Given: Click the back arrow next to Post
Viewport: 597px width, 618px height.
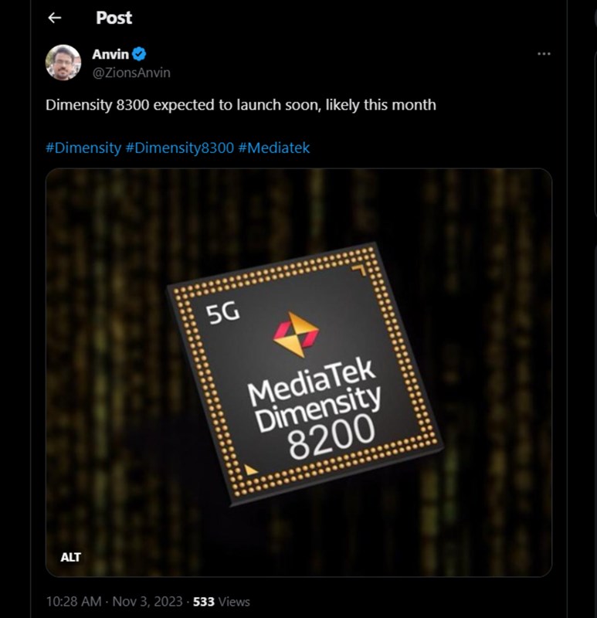Looking at the screenshot, I should (55, 18).
